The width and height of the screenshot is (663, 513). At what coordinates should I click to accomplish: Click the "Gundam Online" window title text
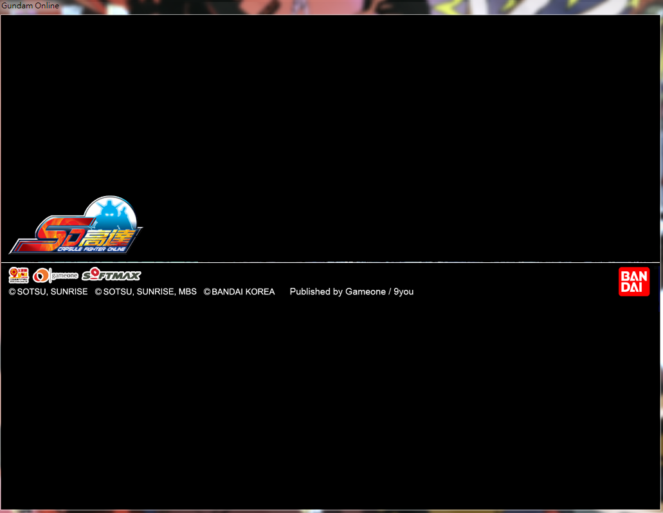tap(30, 6)
